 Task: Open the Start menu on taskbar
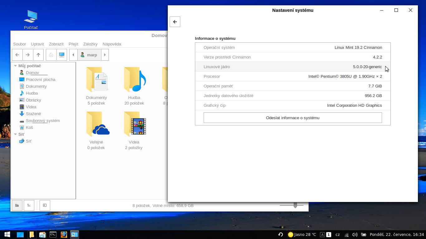tap(7, 235)
